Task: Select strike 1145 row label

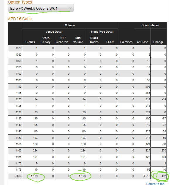Action: [x=18, y=131]
